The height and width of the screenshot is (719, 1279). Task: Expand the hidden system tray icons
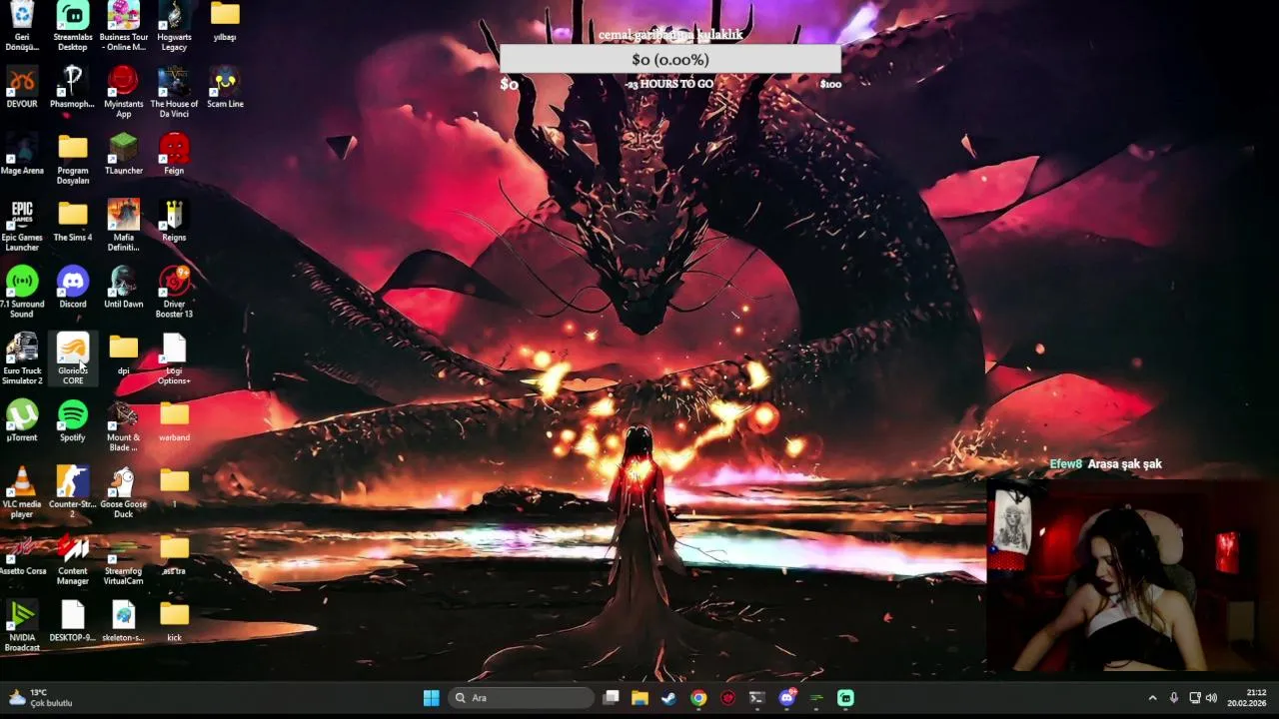[x=1152, y=698]
